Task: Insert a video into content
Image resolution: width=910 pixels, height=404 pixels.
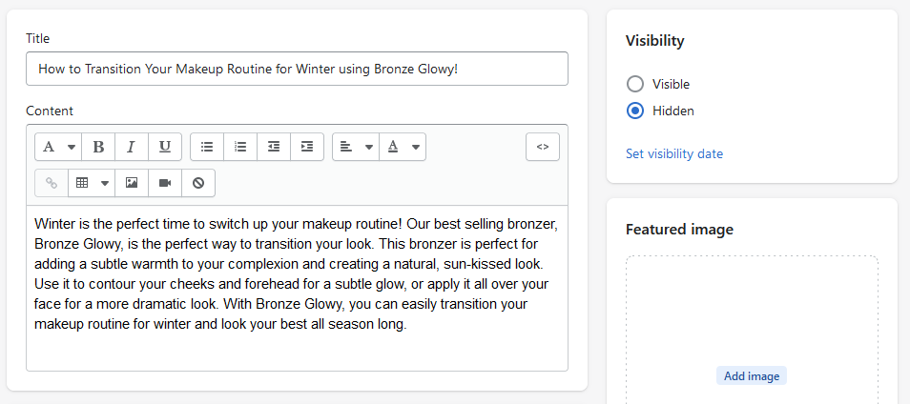Action: 165,183
